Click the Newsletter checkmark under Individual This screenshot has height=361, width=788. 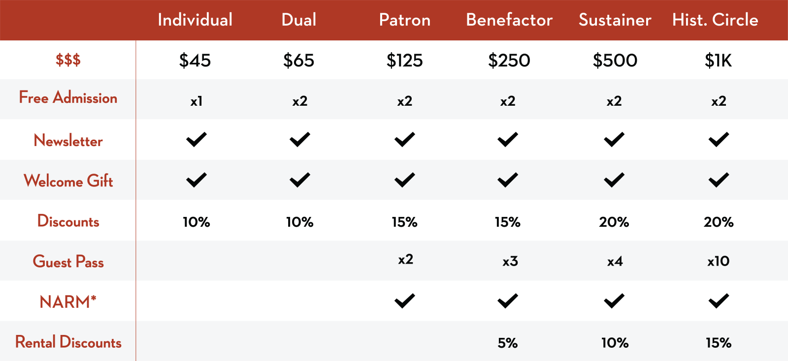pyautogui.click(x=197, y=140)
